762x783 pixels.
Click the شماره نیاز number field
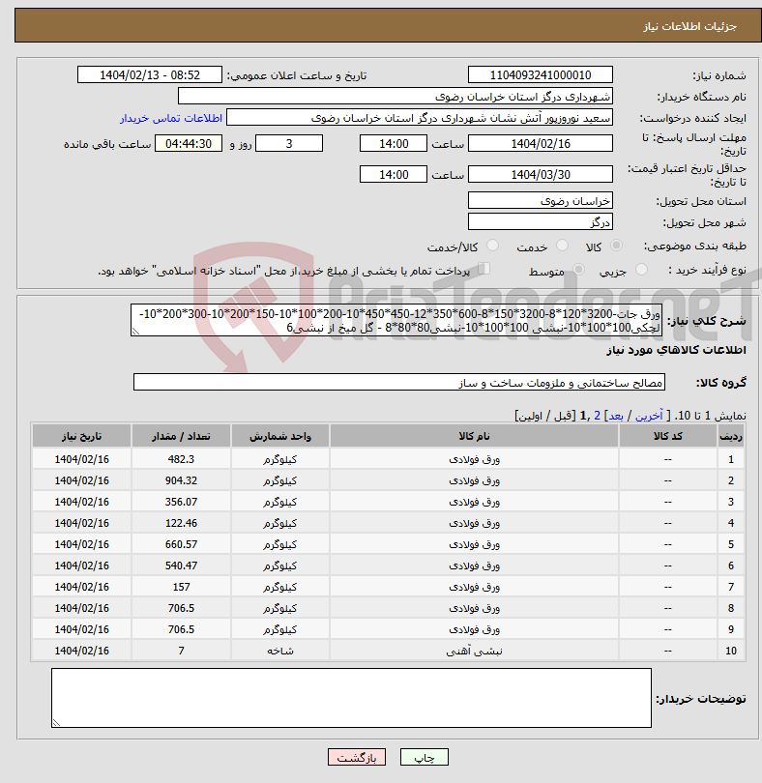point(541,74)
